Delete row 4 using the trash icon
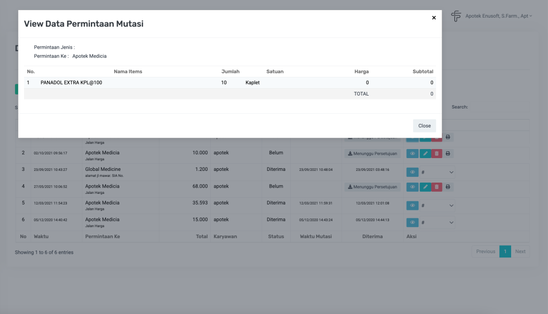 click(x=437, y=187)
